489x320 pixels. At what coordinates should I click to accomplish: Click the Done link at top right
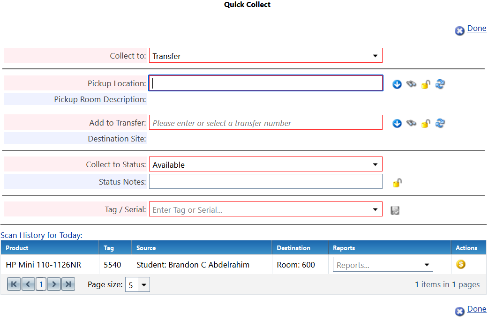pos(476,29)
